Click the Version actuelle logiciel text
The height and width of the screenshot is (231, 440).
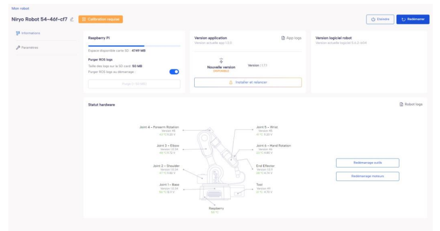point(341,43)
